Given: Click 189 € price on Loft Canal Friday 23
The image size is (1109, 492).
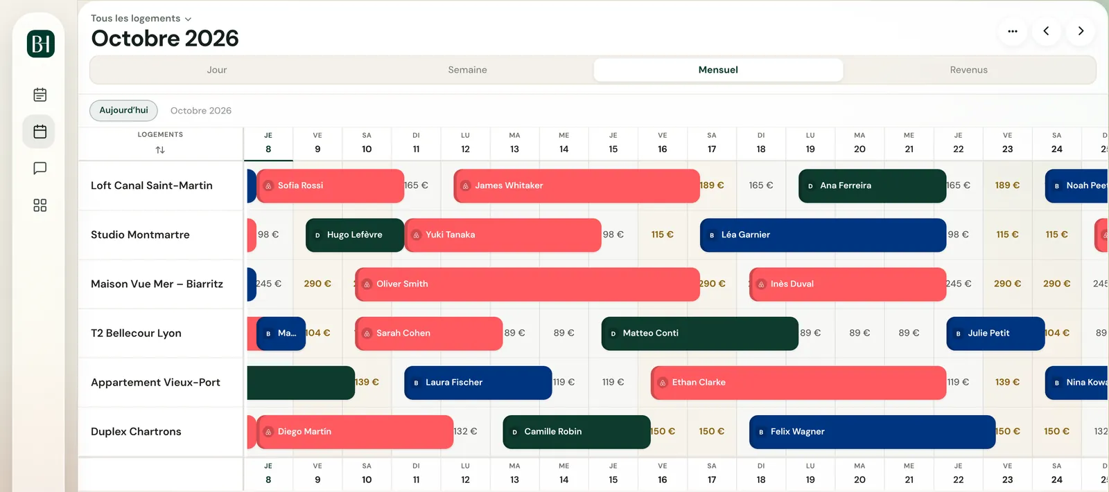Looking at the screenshot, I should point(1007,186).
